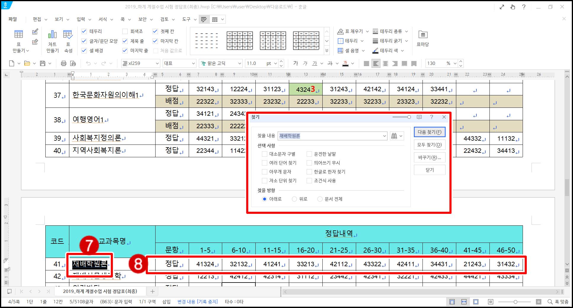This screenshot has height=308, width=573.
Task: Open the 테두리 굵기 dropdown
Action: coord(406,41)
